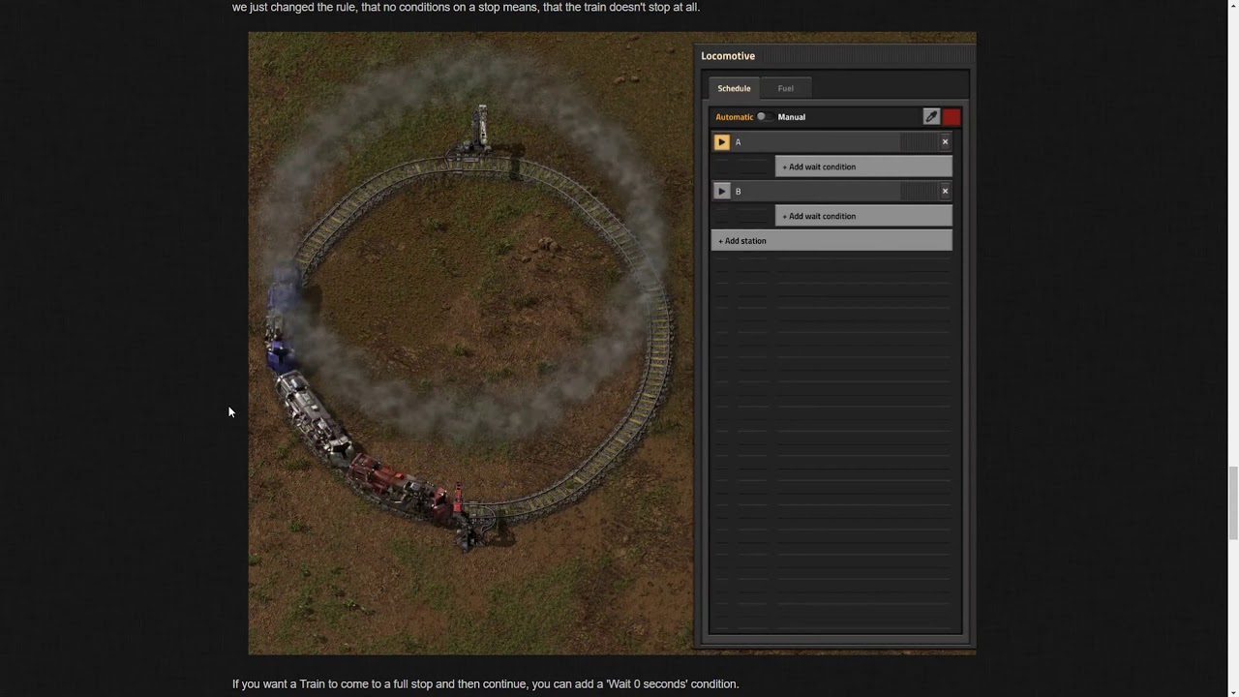Add wait condition for station B
Viewport: 1239px width, 697px height.
[863, 217]
